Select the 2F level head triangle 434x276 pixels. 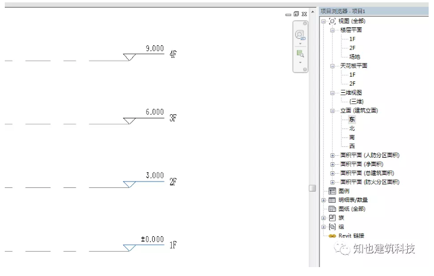coord(129,184)
